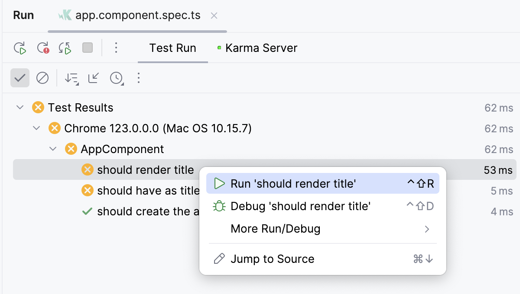This screenshot has width=520, height=294.
Task: Collapse the AppComponent node
Action: [x=52, y=149]
